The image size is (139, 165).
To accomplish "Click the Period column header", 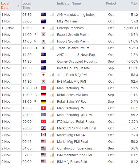I will tap(111, 3).
